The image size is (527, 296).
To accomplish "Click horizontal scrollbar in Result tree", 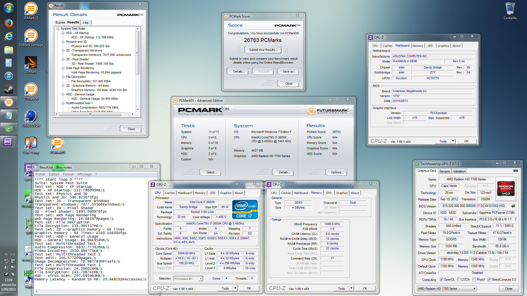I will tap(90, 114).
